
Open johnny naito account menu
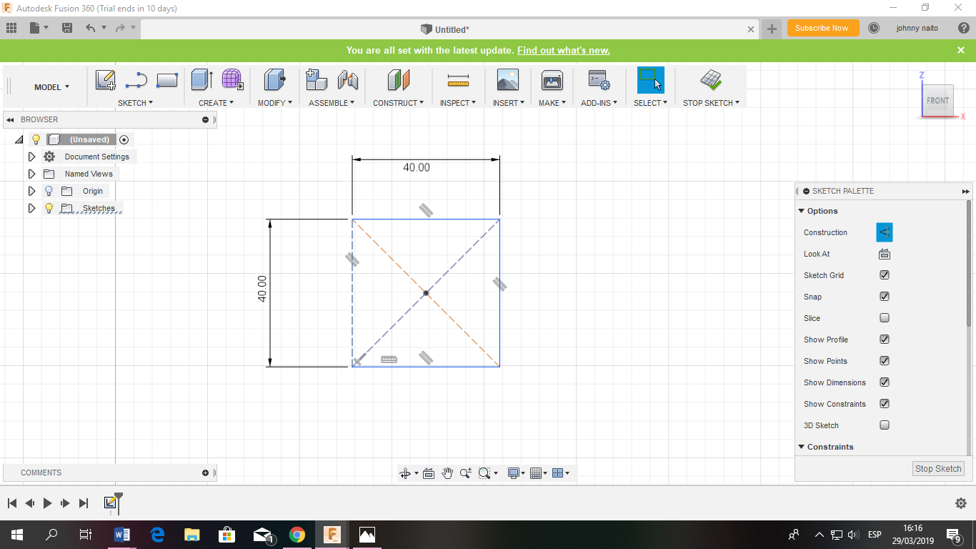[917, 28]
